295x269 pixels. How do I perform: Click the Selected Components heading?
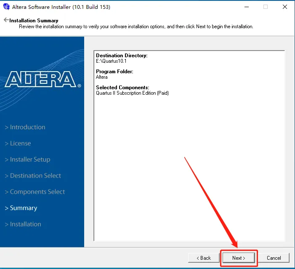pyautogui.click(x=122, y=88)
